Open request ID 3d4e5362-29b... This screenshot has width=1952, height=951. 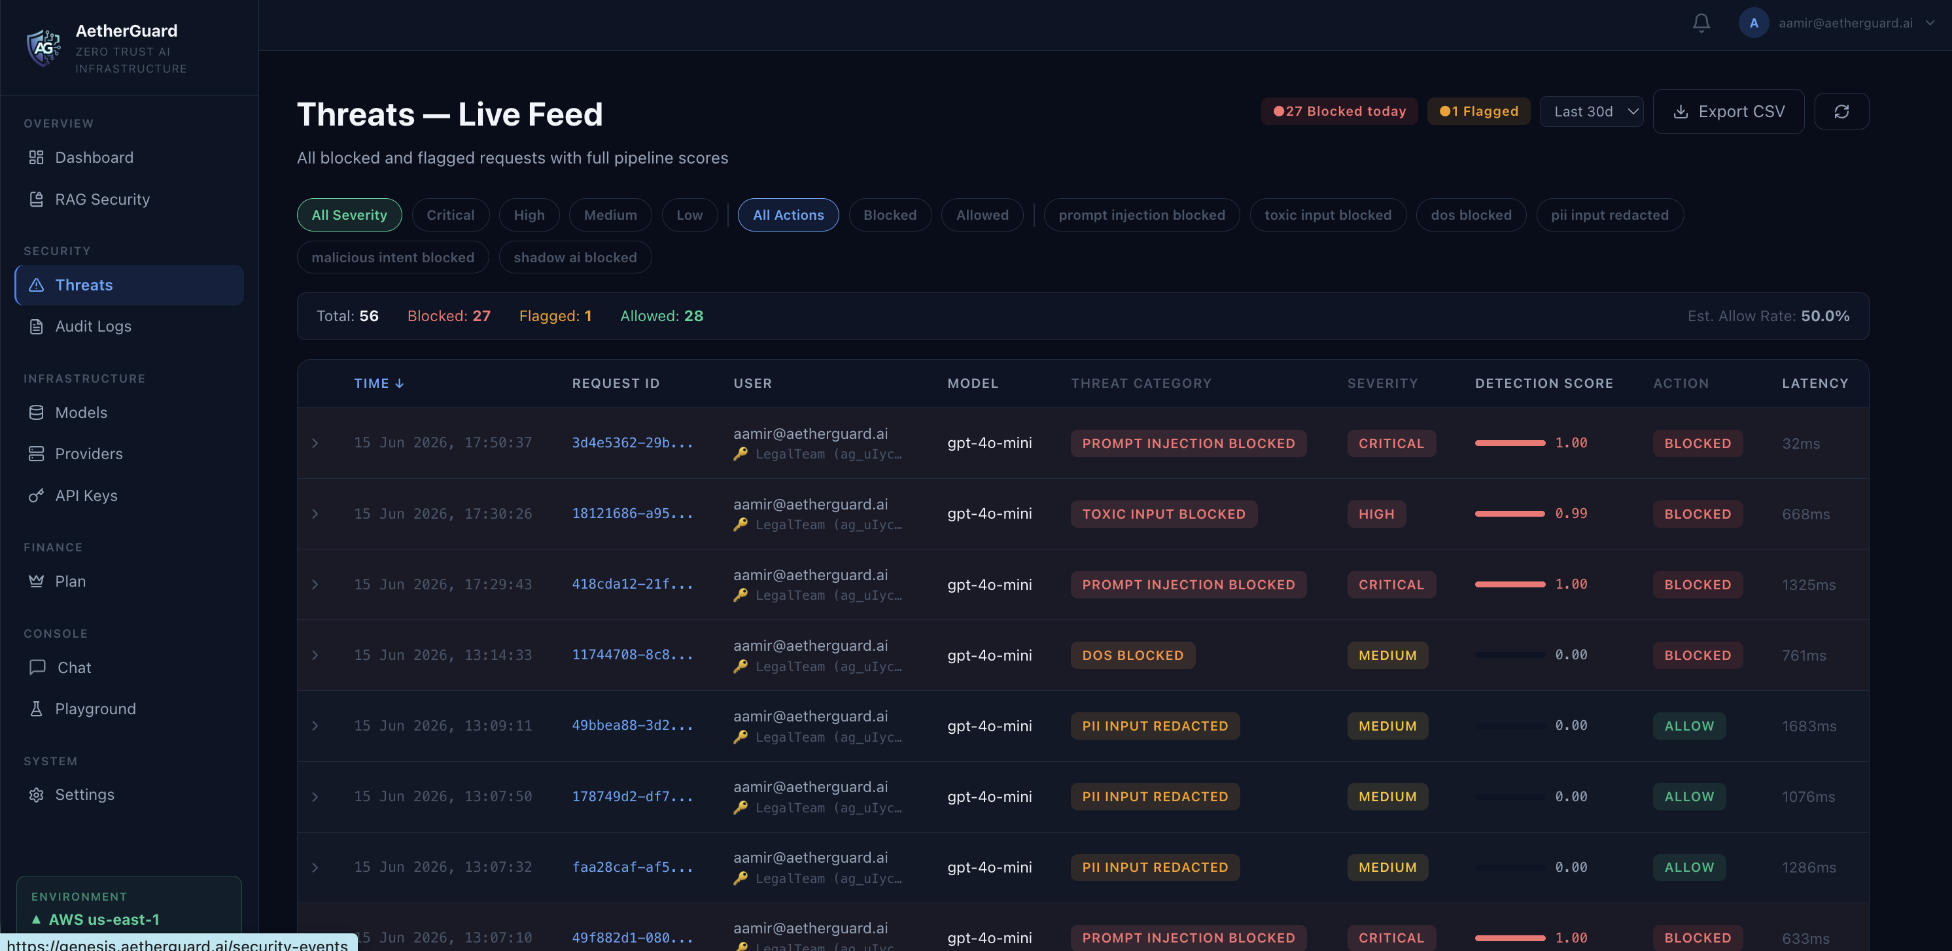coord(632,443)
